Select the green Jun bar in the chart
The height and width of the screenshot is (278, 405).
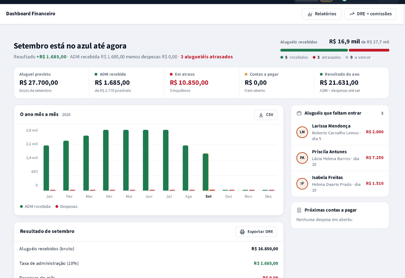(x=146, y=160)
